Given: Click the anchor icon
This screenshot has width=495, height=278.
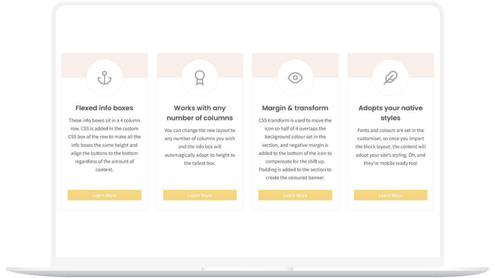Looking at the screenshot, I should pyautogui.click(x=104, y=78).
